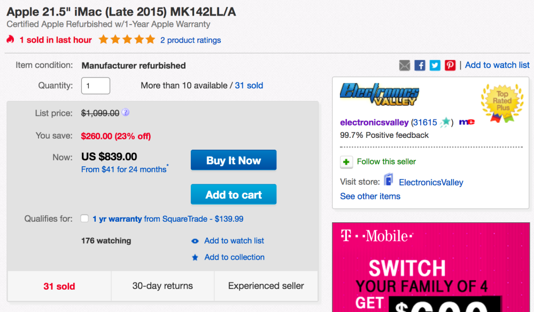Screen dimensions: 534x312
Task: Open the T-Mobile Switch advertisement banner
Action: [430, 267]
